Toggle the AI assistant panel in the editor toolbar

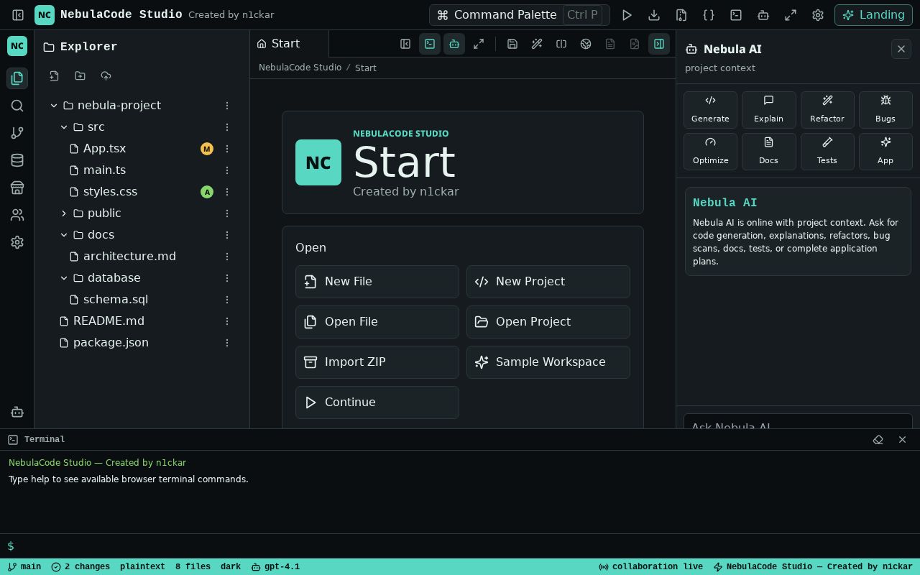tap(454, 44)
